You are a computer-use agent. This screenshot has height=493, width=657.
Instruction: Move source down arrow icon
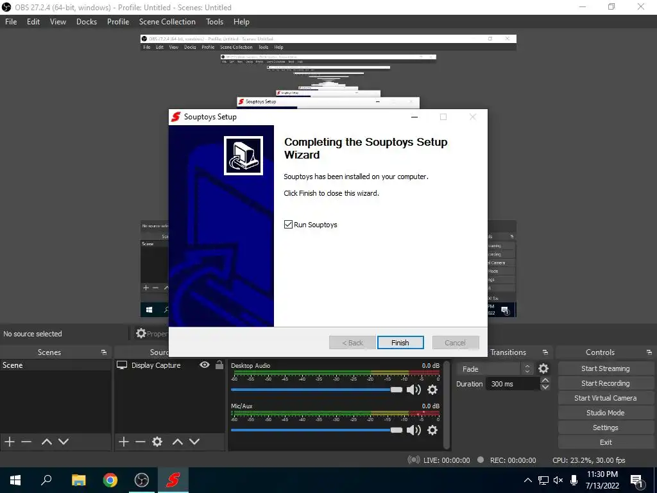pos(194,442)
